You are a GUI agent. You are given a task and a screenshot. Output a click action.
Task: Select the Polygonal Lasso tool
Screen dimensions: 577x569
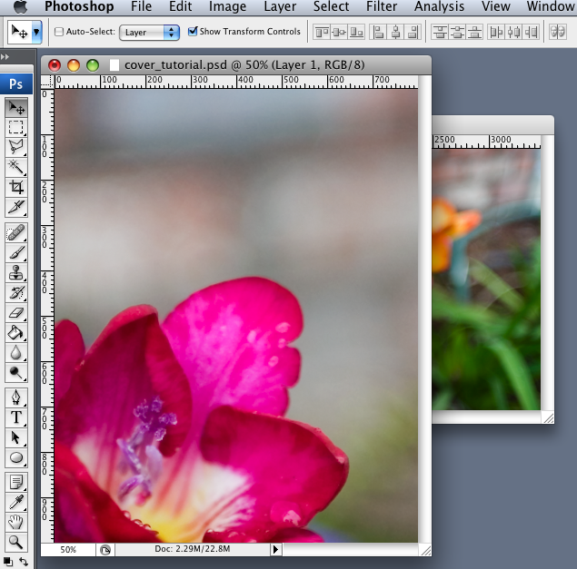(16, 147)
